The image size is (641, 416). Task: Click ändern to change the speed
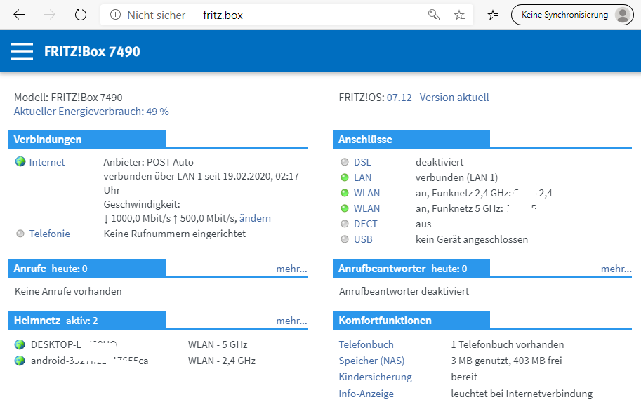pos(255,218)
